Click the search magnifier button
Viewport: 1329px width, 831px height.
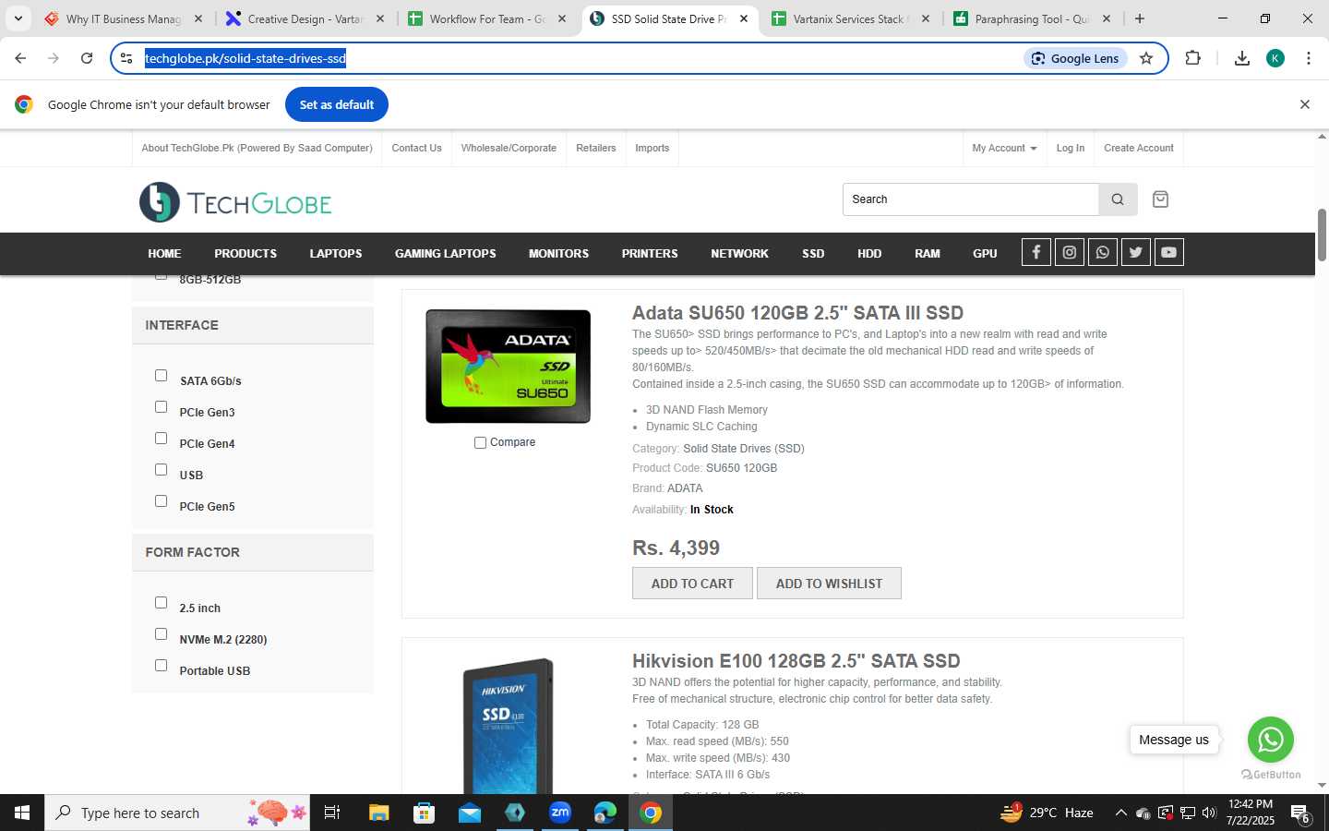[x=1118, y=199]
